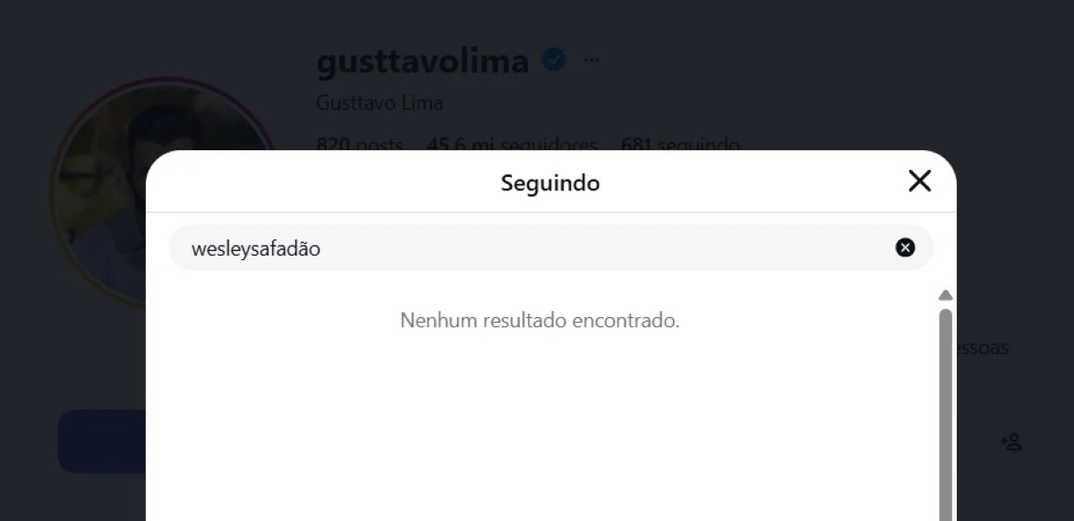This screenshot has height=521, width=1074.
Task: Open the three-dot options next to gusttavolima
Action: click(x=592, y=61)
